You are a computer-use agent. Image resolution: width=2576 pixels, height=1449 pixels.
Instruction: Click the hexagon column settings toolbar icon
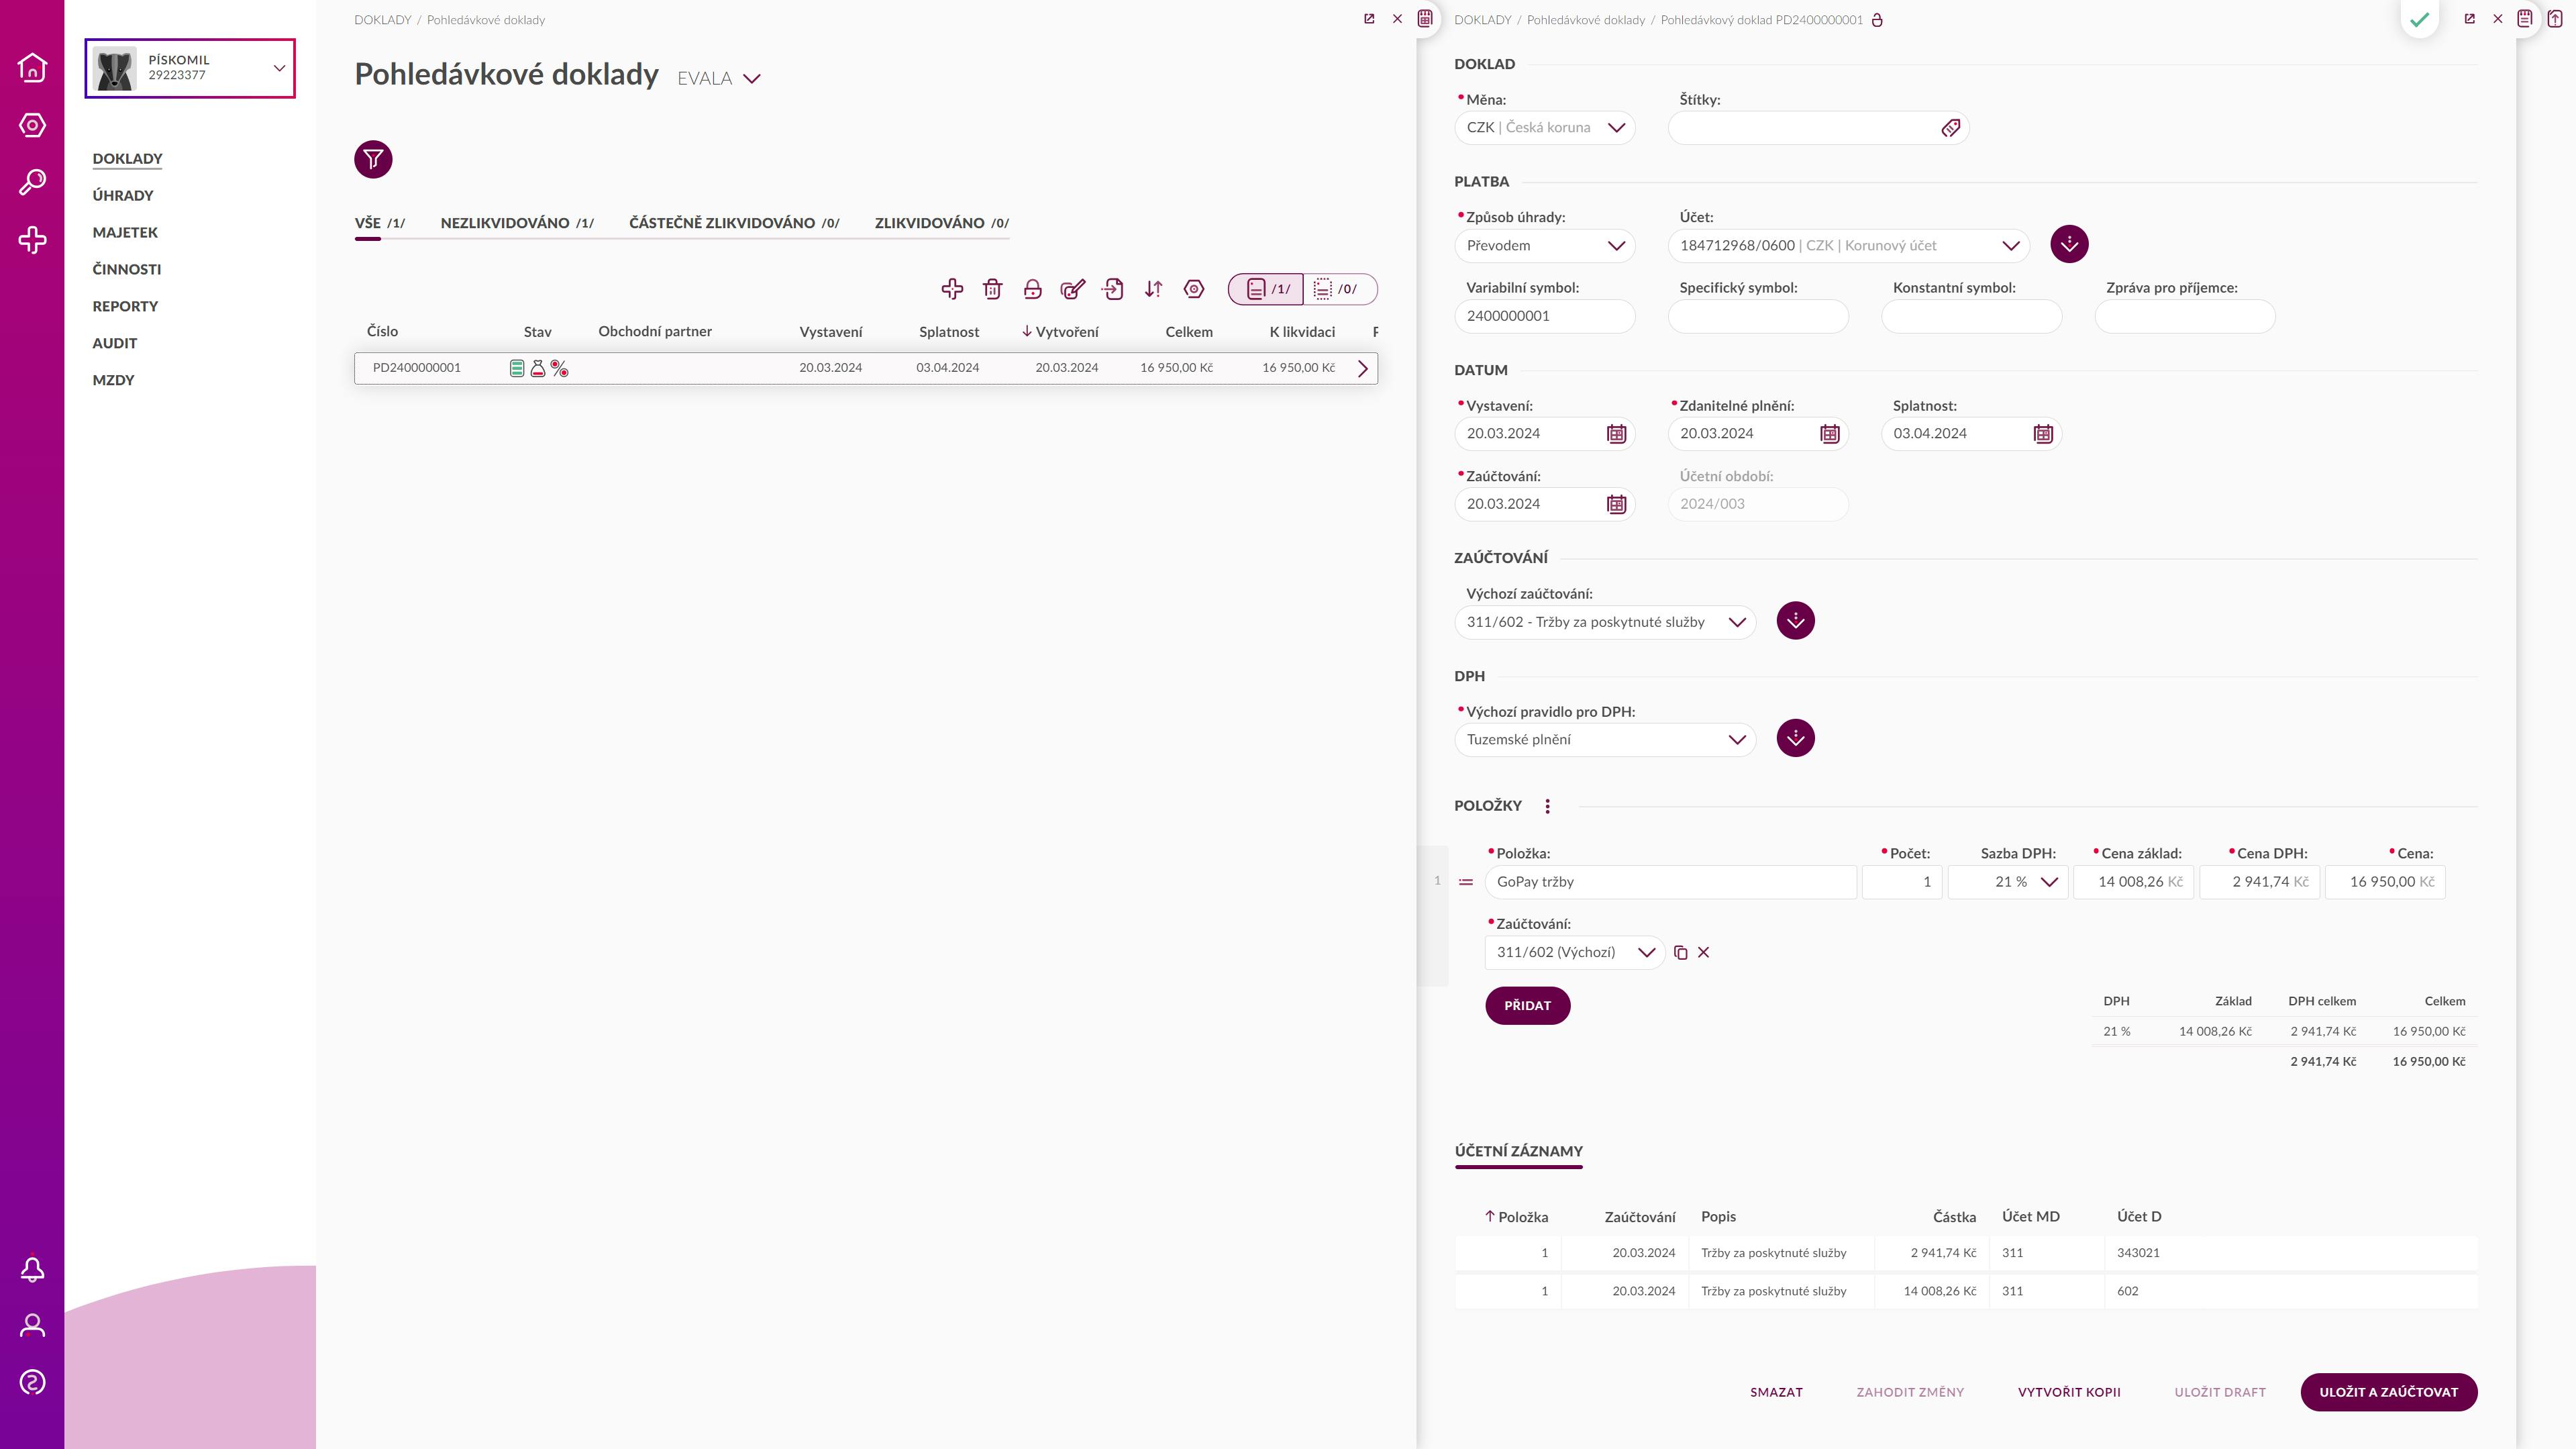pos(1194,289)
